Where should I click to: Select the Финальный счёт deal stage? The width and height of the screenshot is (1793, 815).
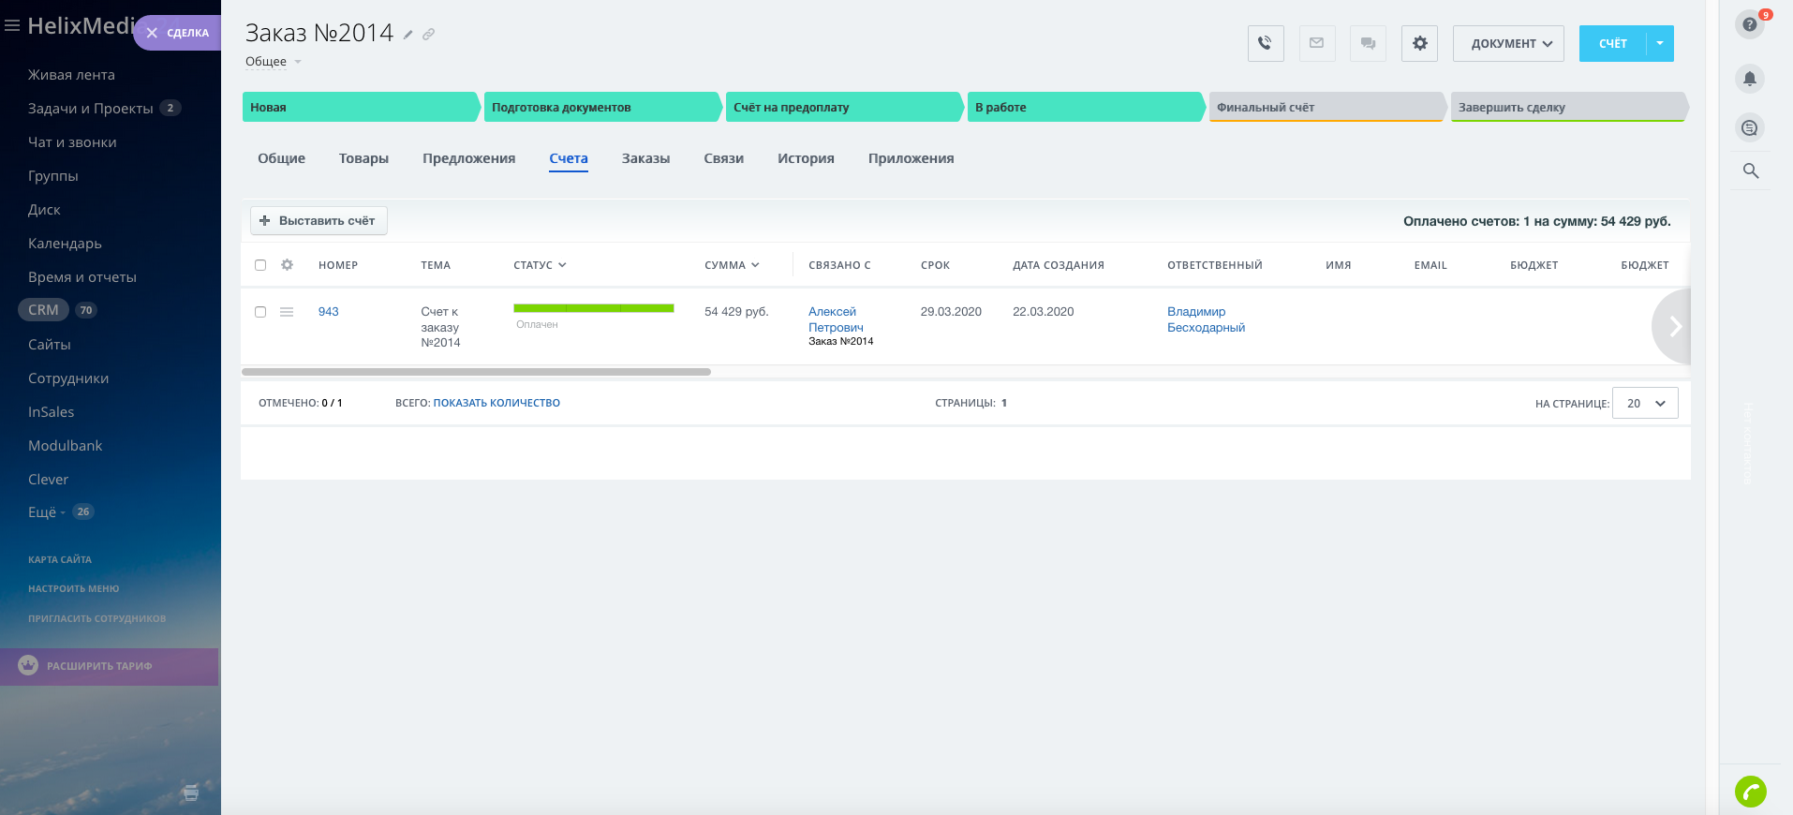click(1325, 108)
